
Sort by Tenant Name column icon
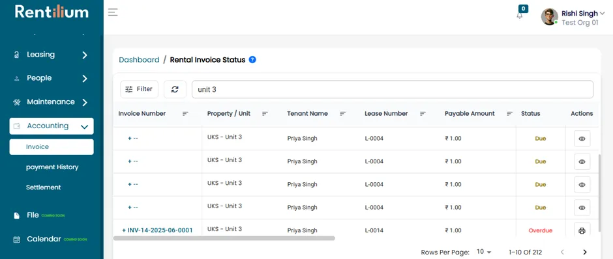tap(343, 113)
